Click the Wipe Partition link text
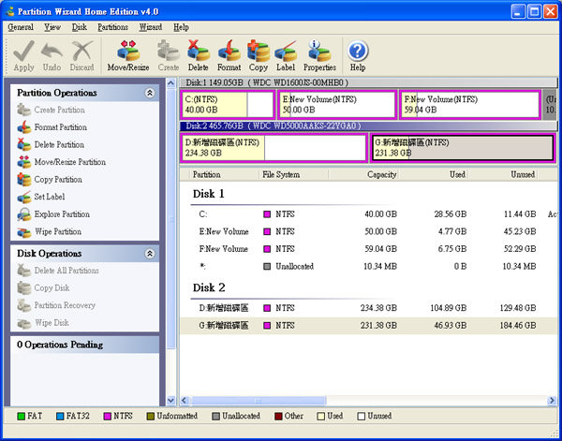This screenshot has height=441, width=562. [x=58, y=232]
